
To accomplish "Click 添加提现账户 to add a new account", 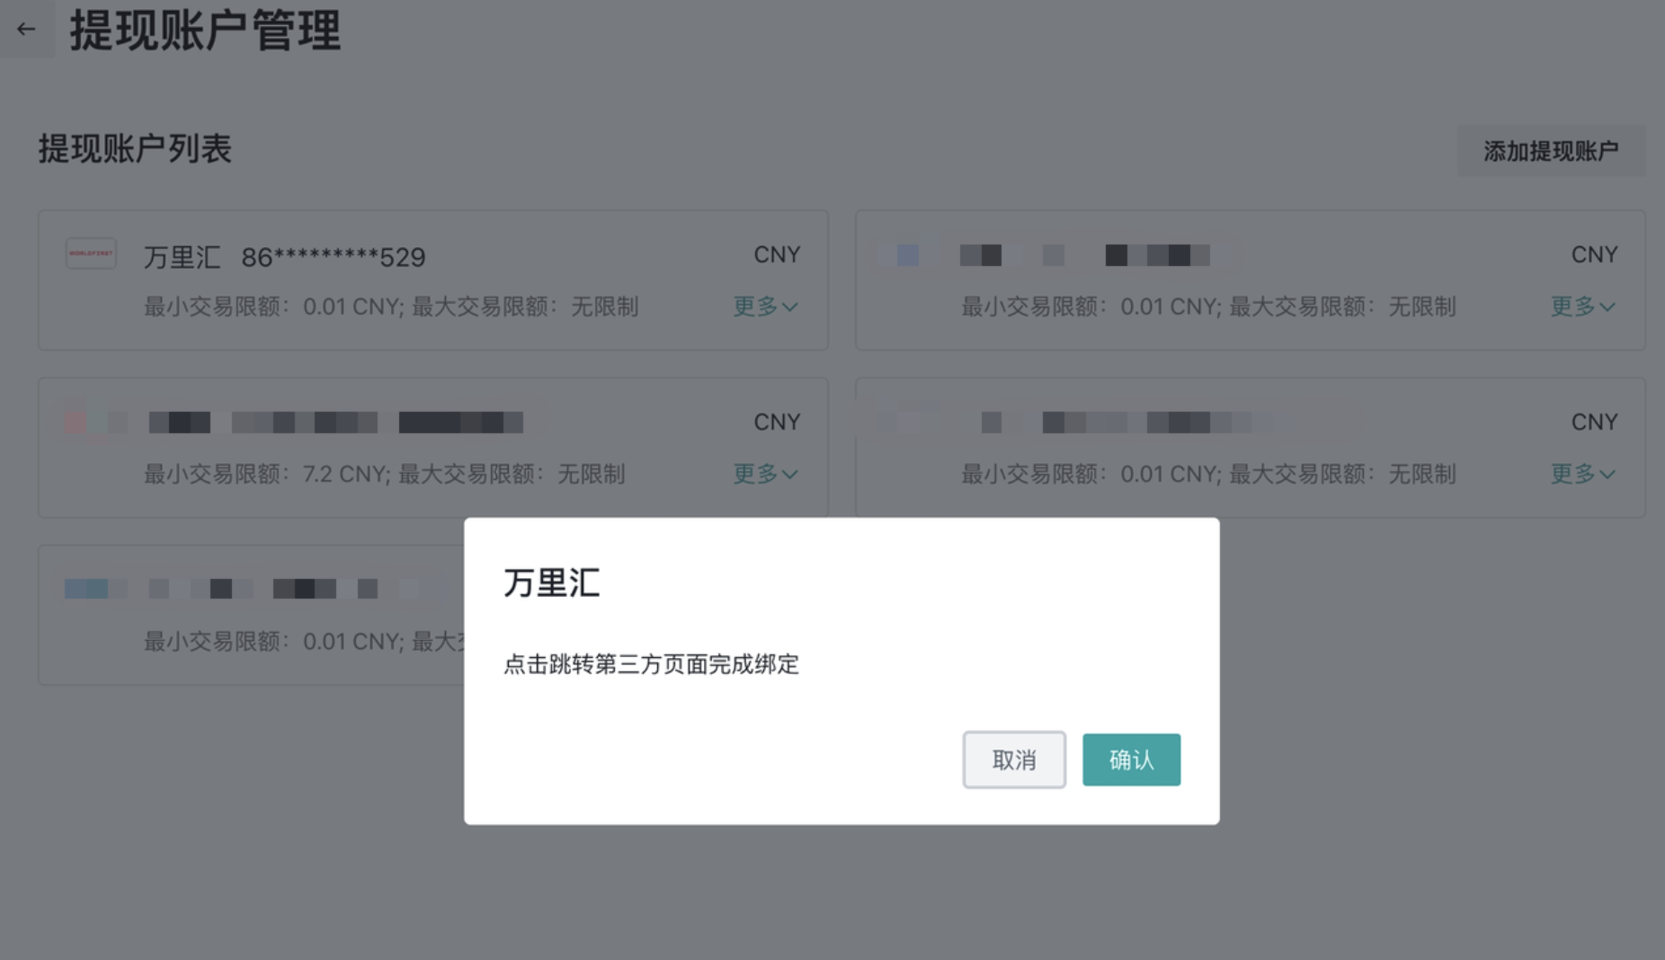I will point(1551,150).
